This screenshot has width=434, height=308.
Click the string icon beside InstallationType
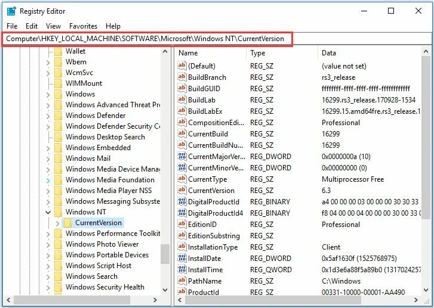[x=182, y=247]
